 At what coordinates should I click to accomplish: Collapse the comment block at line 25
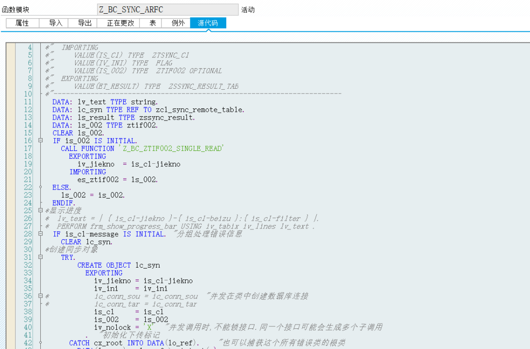click(x=41, y=210)
